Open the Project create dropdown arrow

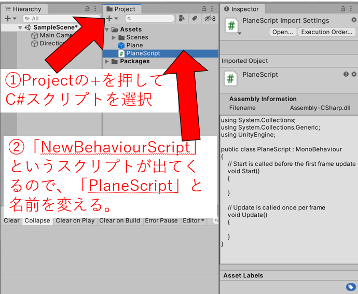(116, 19)
